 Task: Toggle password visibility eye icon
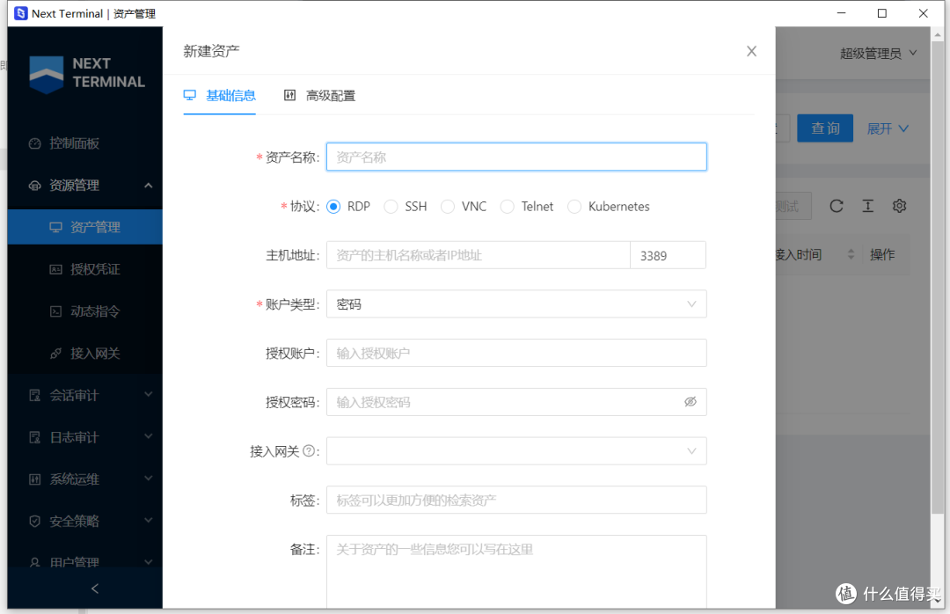click(x=691, y=402)
